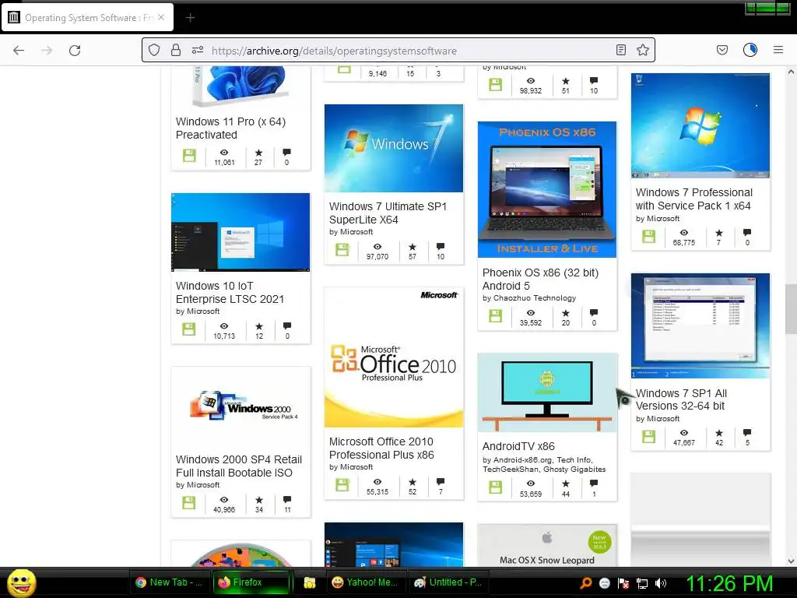Click the scrollbar up arrow
The width and height of the screenshot is (797, 598).
[791, 72]
